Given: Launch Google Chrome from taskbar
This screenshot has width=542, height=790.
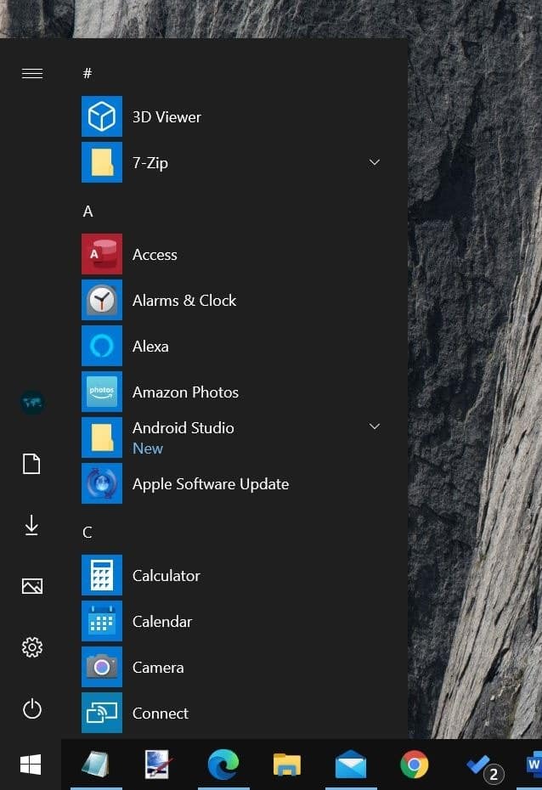Looking at the screenshot, I should pos(414,765).
